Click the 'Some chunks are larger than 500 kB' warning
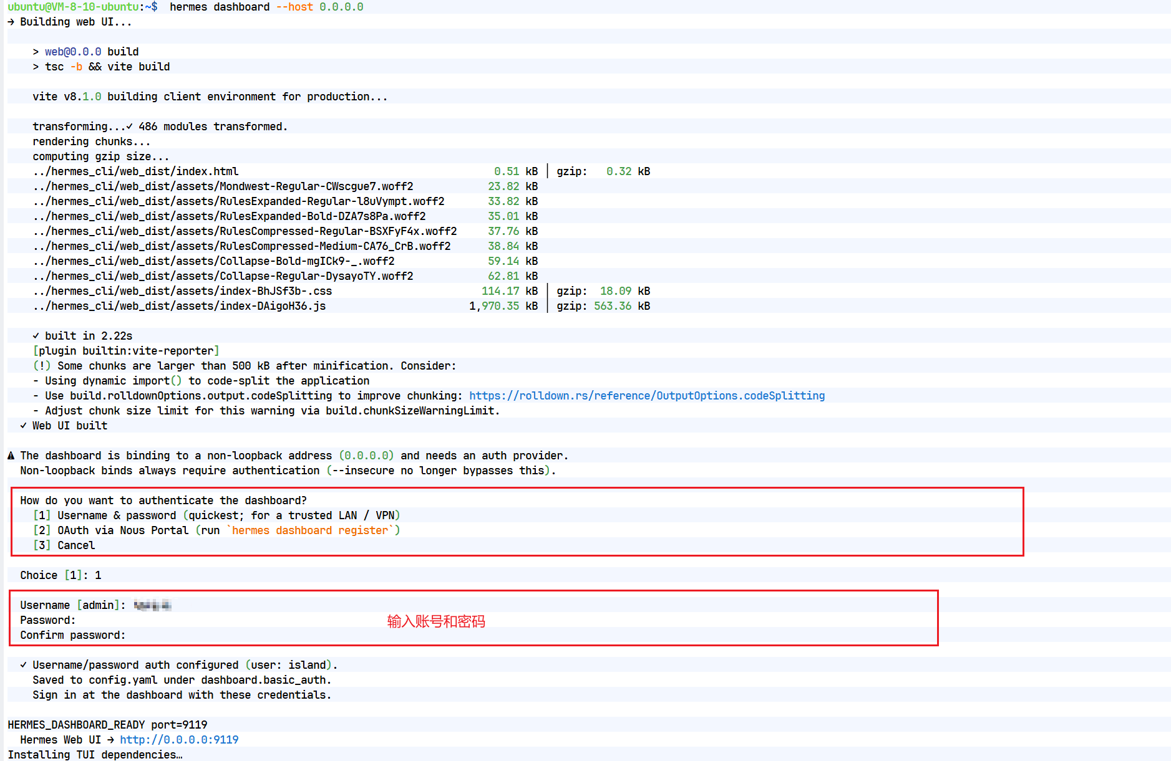1171x761 pixels. tap(245, 366)
